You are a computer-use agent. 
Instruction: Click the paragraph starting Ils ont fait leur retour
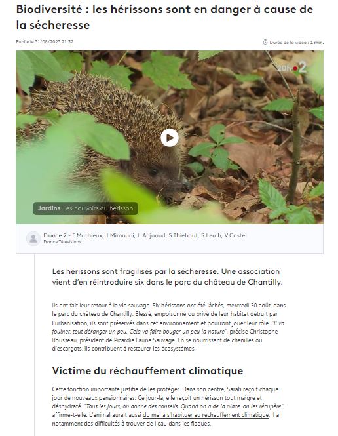pos(169,327)
